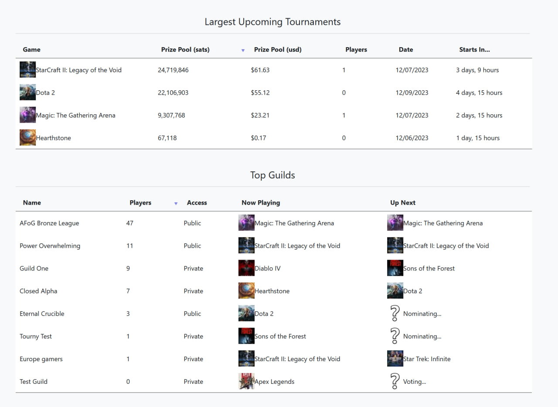The image size is (558, 407).
Task: Click the Apex Legends icon for Test Guild
Action: 246,381
